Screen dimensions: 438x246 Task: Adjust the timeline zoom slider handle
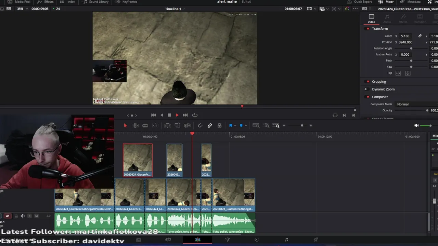point(302,126)
